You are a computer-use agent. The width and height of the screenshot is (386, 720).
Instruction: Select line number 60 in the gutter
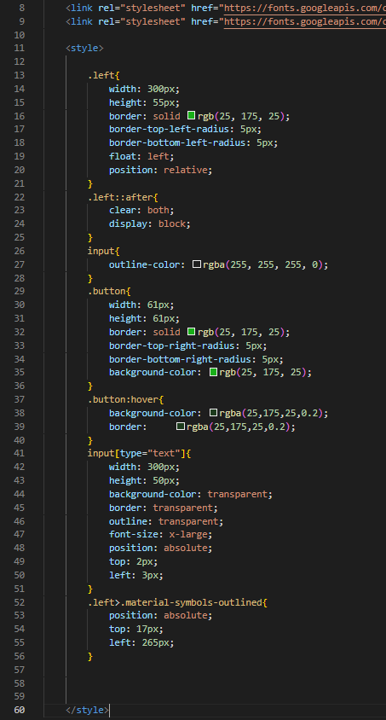[20, 710]
